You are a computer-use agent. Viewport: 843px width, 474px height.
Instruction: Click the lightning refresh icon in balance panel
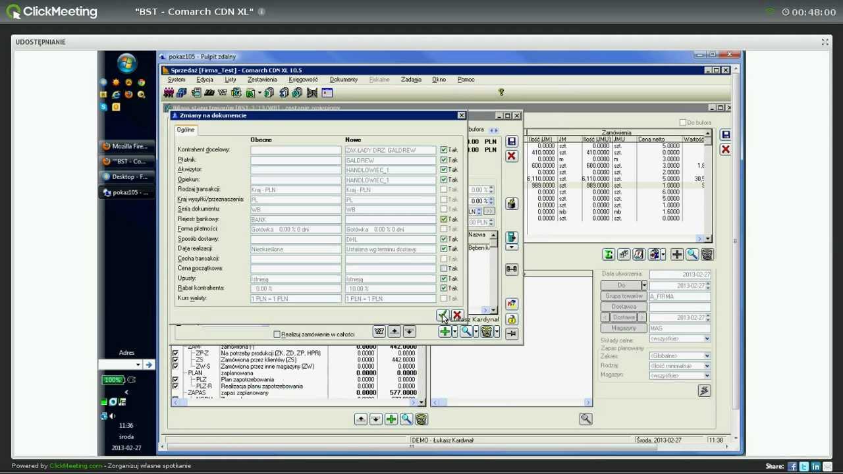pyautogui.click(x=704, y=391)
